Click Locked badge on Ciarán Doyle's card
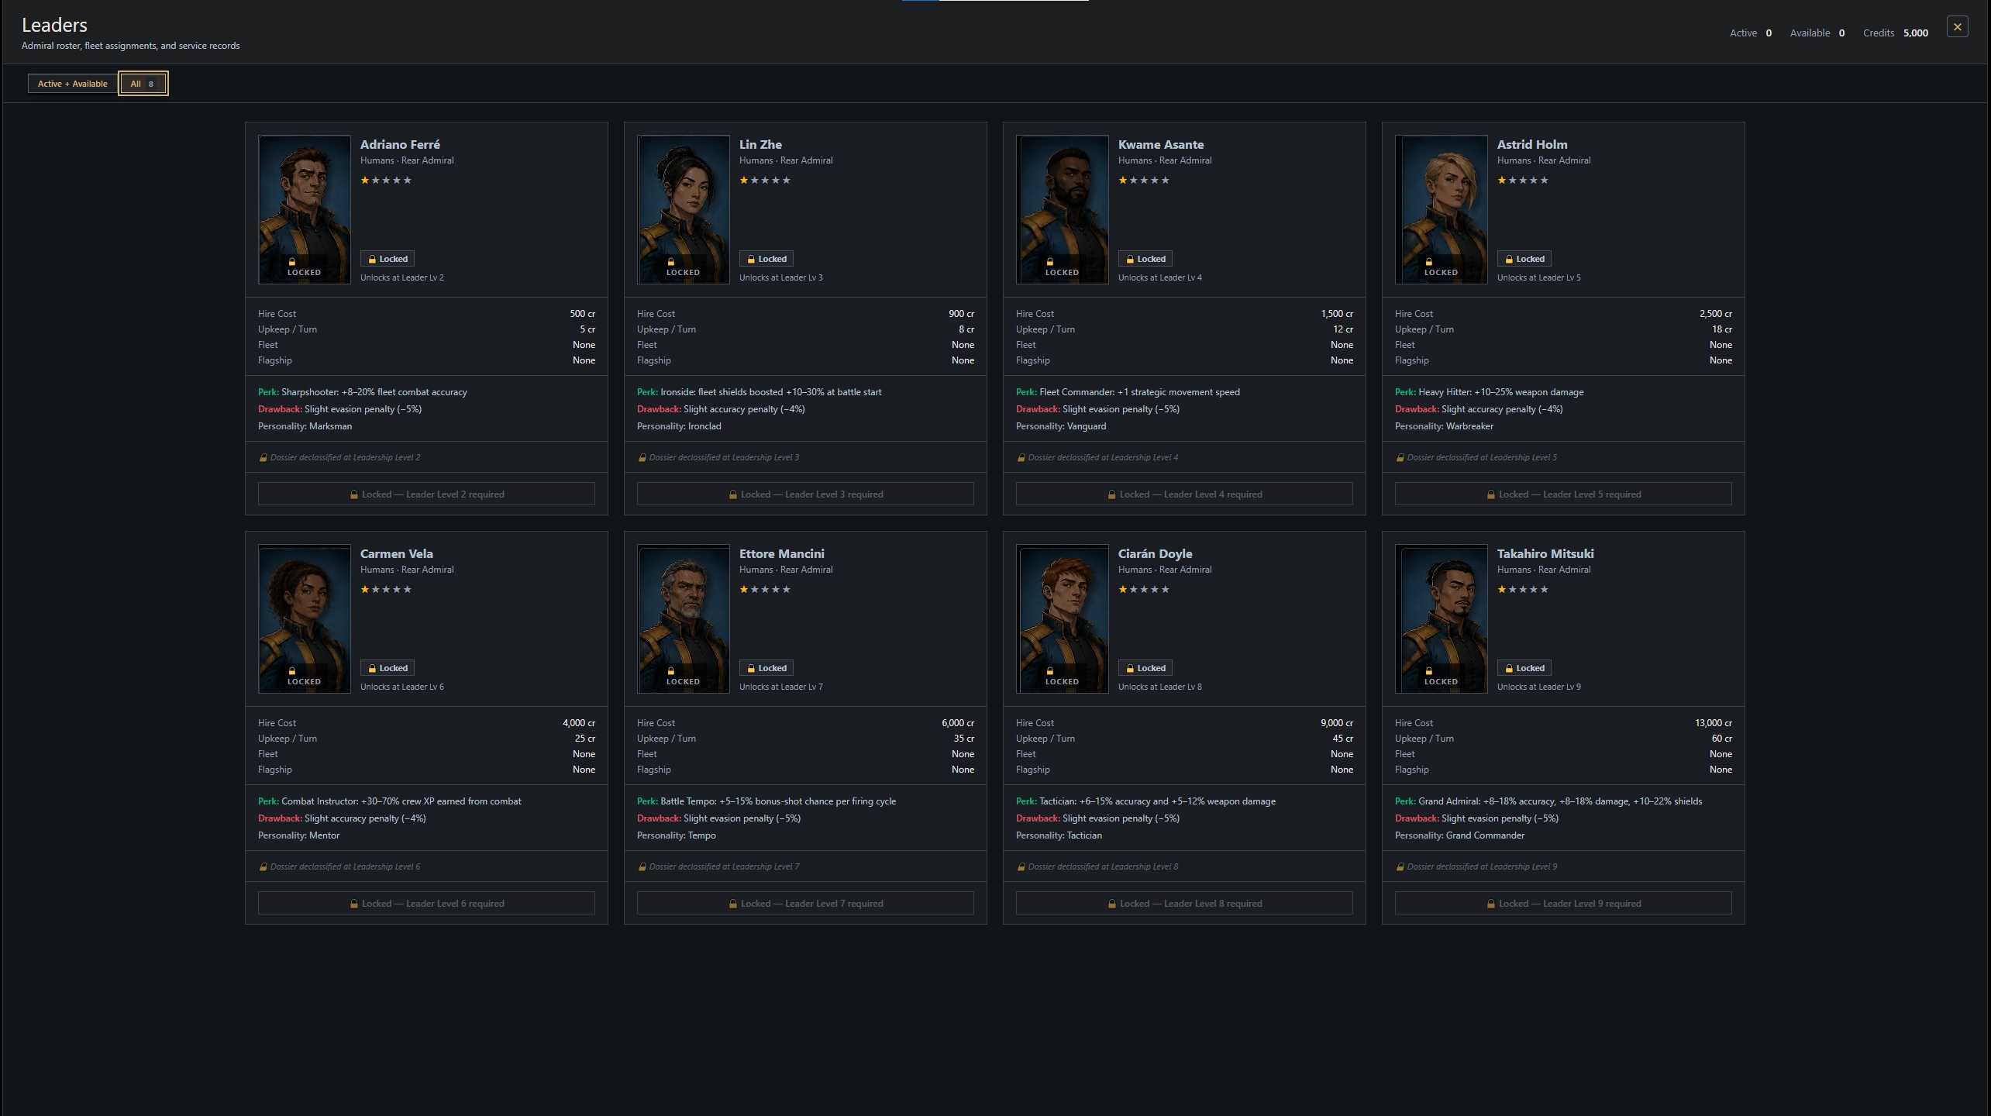Viewport: 1991px width, 1116px height. pyautogui.click(x=1145, y=668)
